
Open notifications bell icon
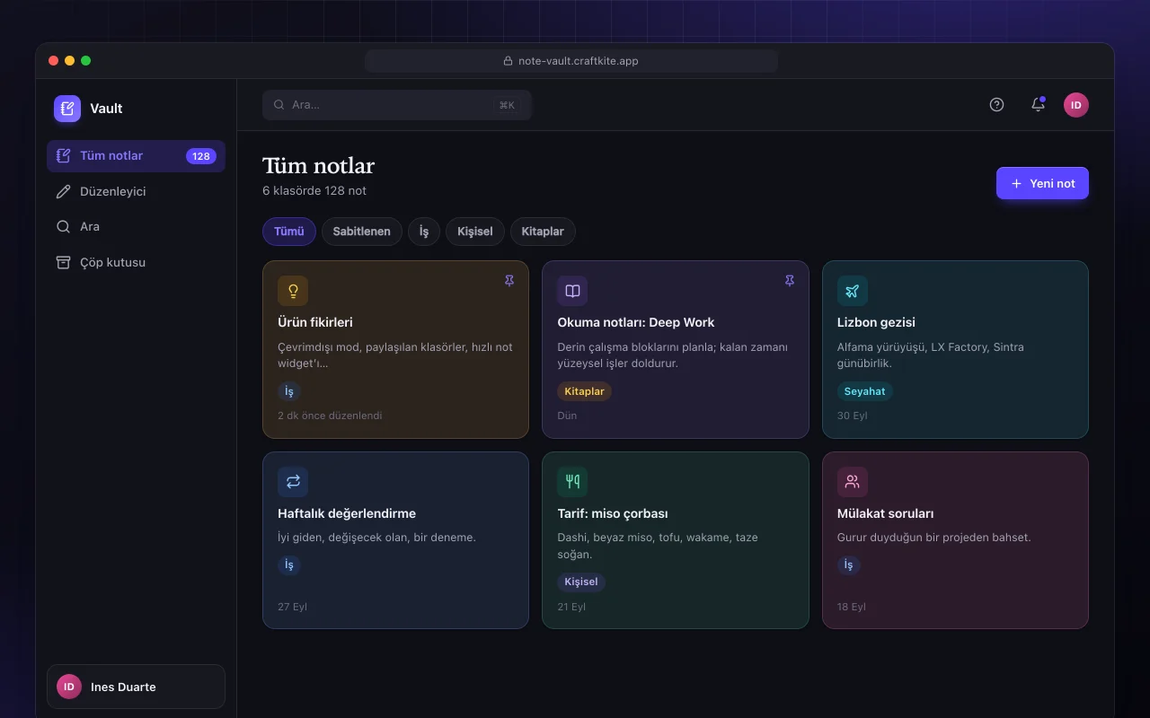pyautogui.click(x=1038, y=105)
